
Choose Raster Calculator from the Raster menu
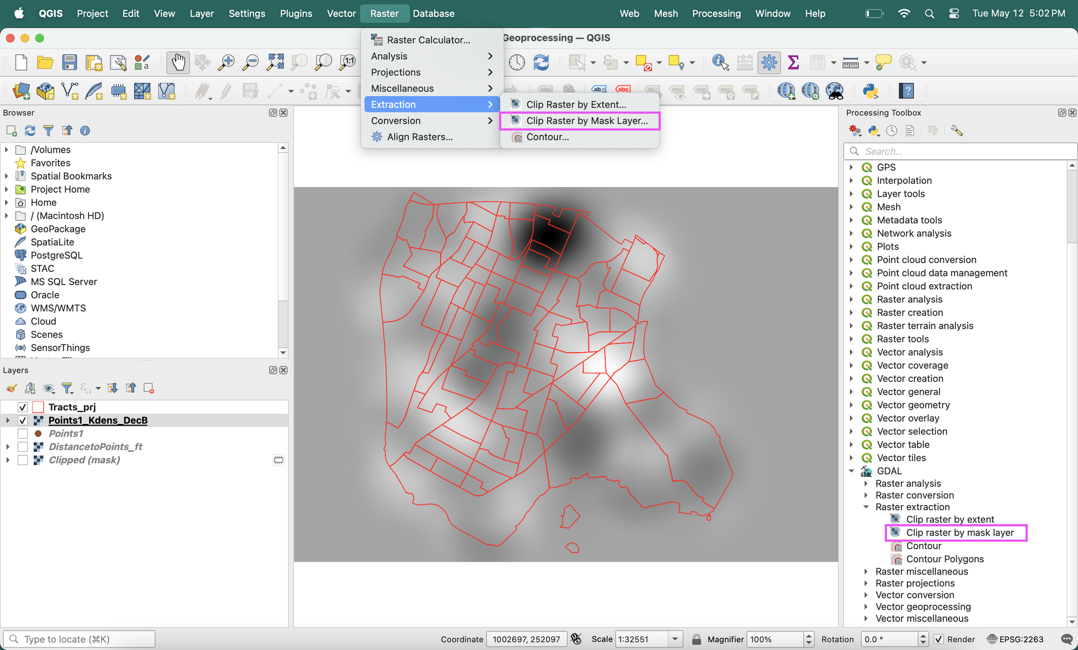(x=432, y=40)
